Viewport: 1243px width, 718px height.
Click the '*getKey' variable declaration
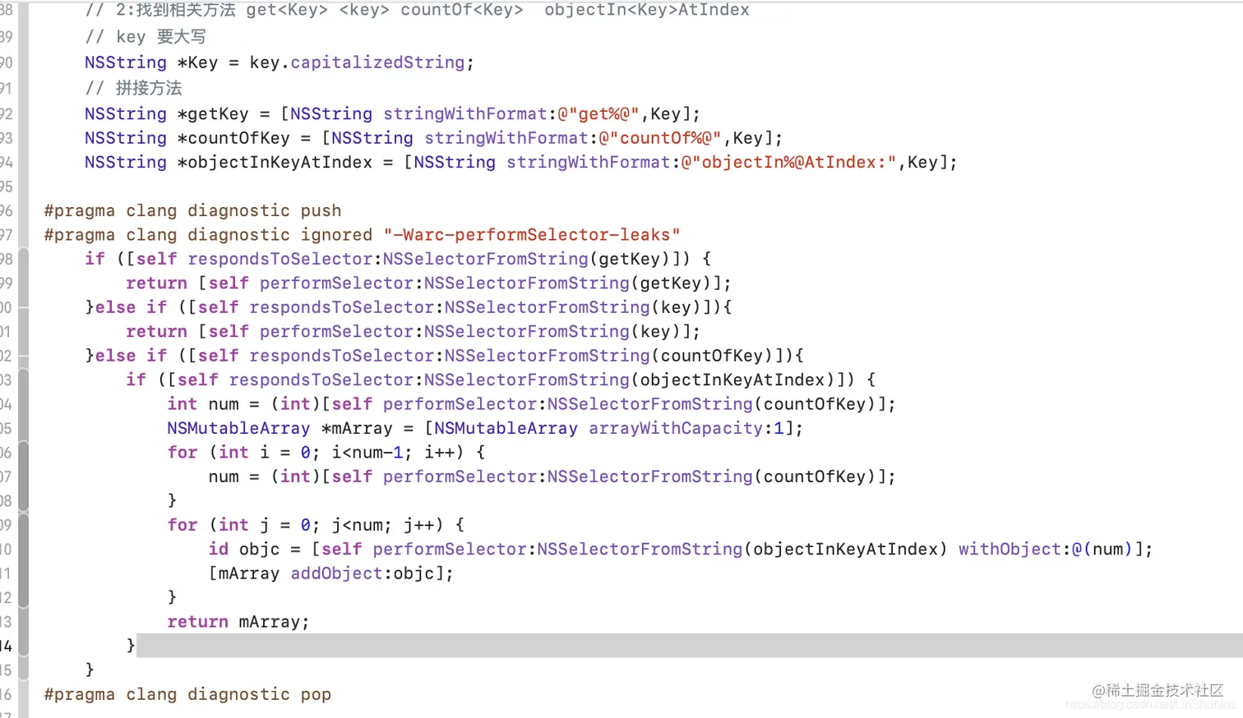tap(213, 113)
